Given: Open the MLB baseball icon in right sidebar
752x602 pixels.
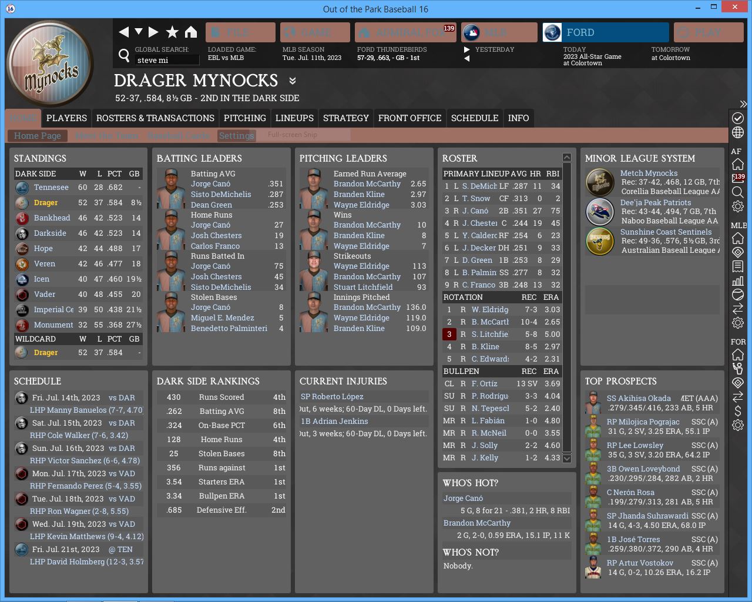Looking at the screenshot, I should click(738, 295).
